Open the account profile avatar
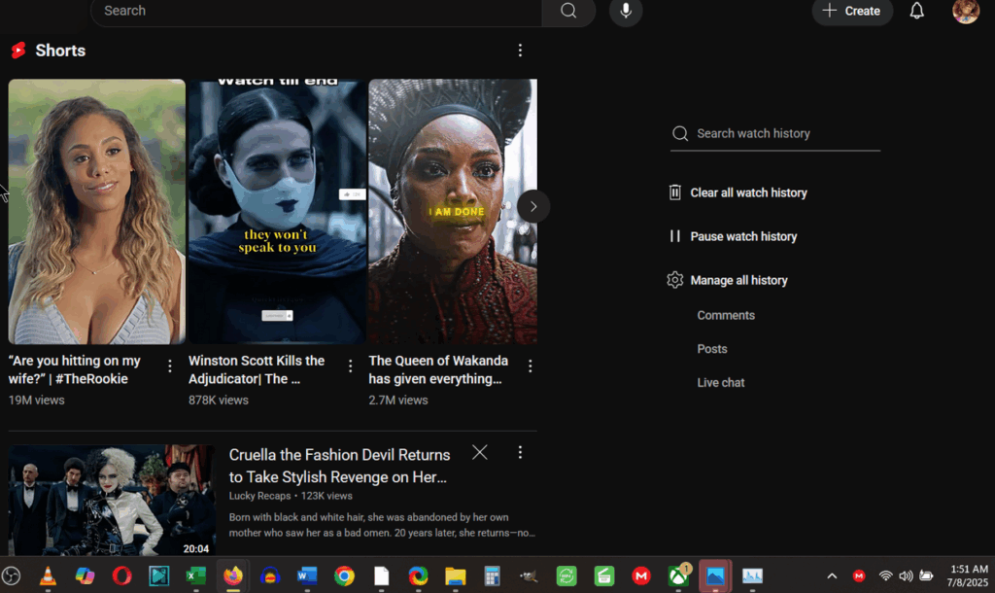 click(966, 11)
